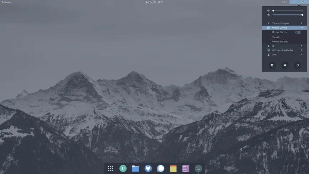The height and width of the screenshot is (174, 309).
Task: Click the volume slider track
Action: (x=288, y=11)
